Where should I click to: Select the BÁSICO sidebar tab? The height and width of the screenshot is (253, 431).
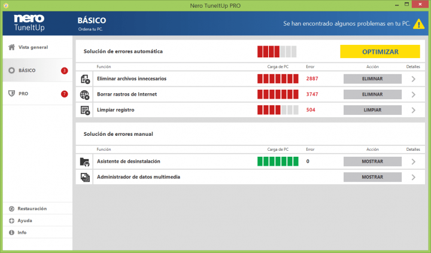(38, 71)
